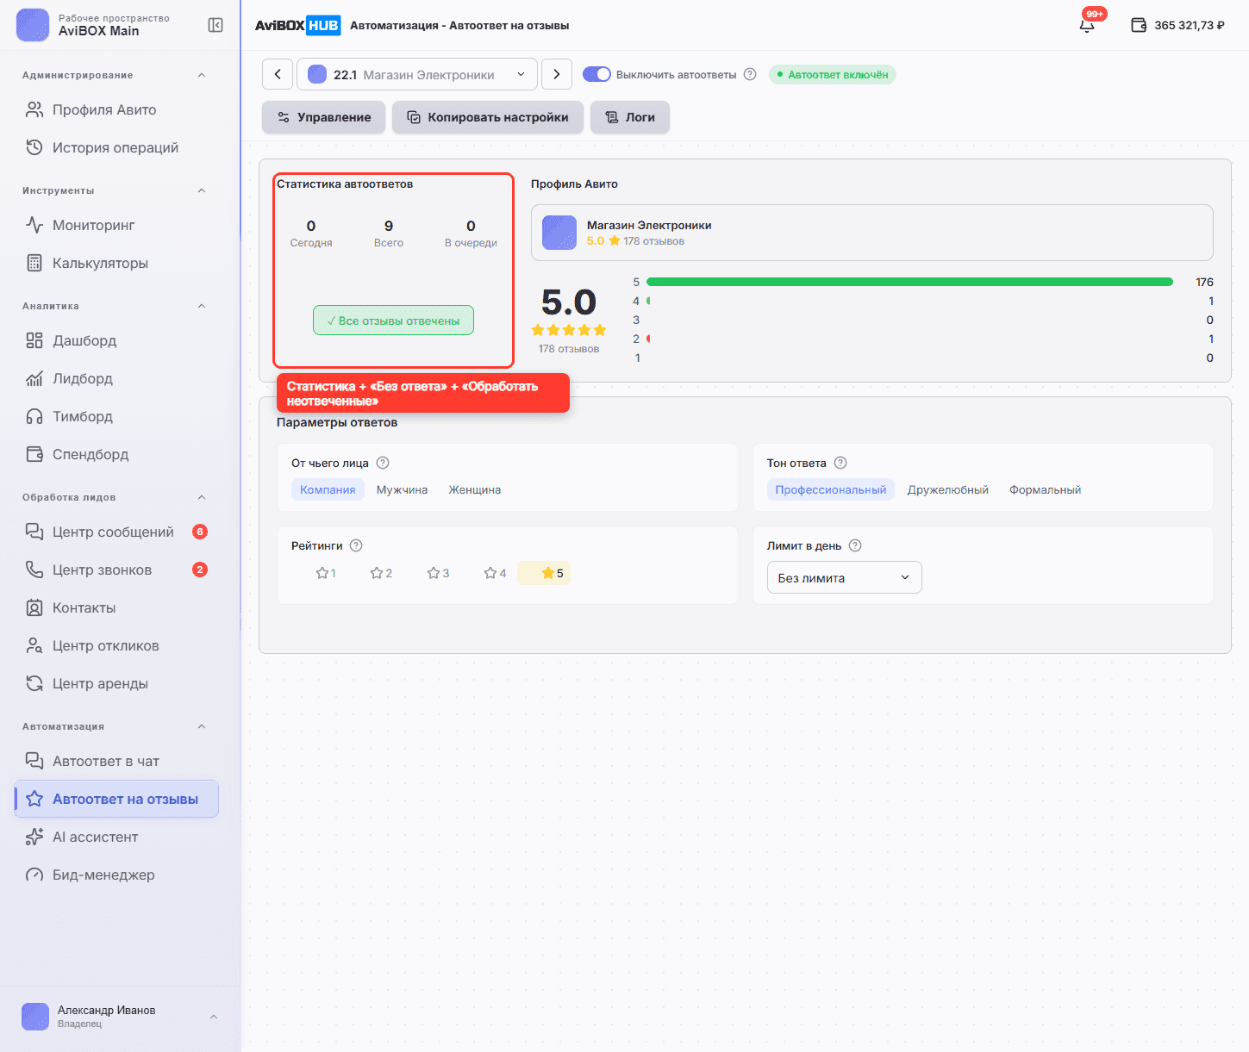Click the Логи button
Image resolution: width=1249 pixels, height=1052 pixels.
(x=630, y=117)
